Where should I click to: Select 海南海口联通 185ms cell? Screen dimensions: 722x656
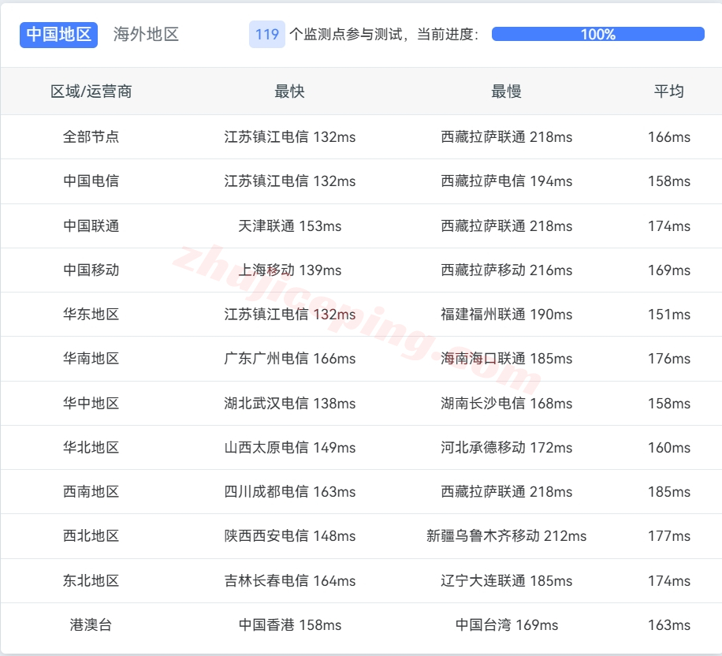(x=506, y=359)
